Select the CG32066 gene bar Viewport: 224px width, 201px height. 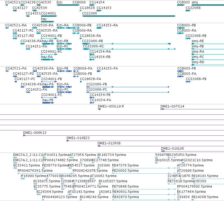pyautogui.click(x=128, y=16)
